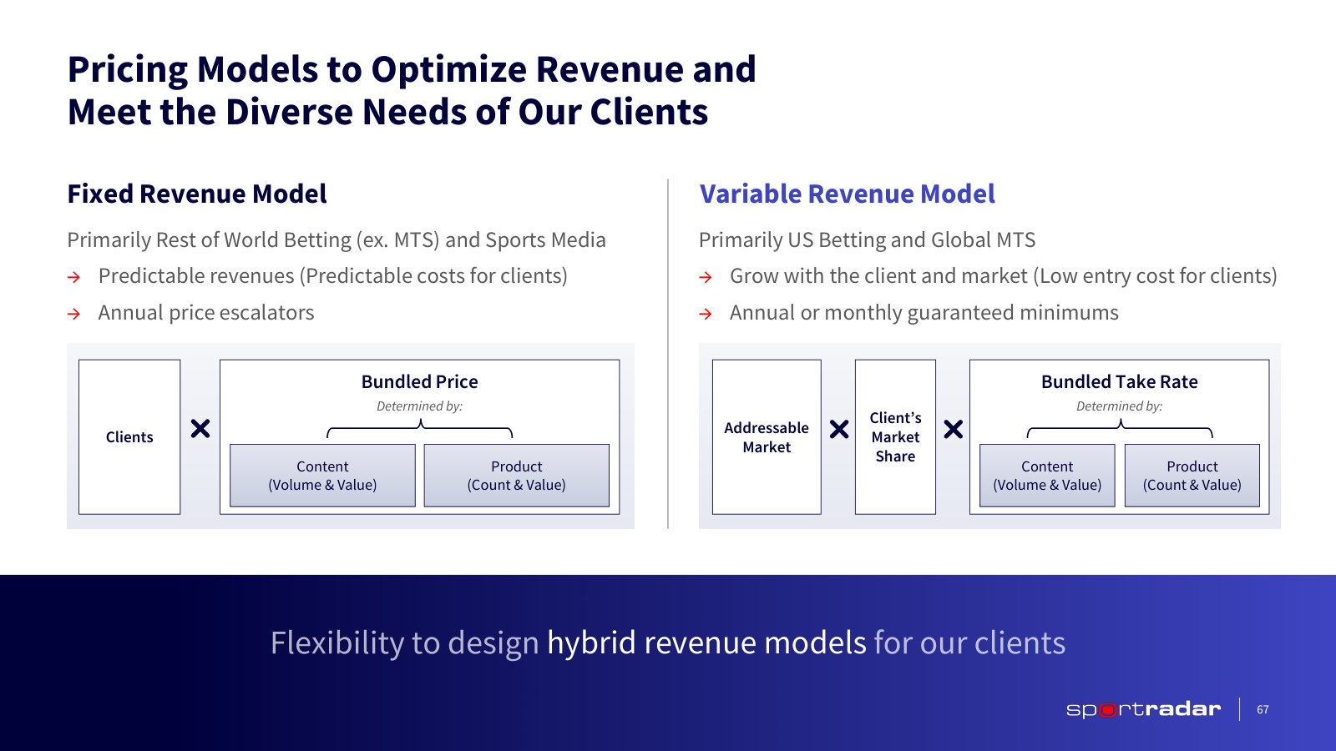Click 'Primarily US Betting and Global MTS' line

(x=867, y=240)
